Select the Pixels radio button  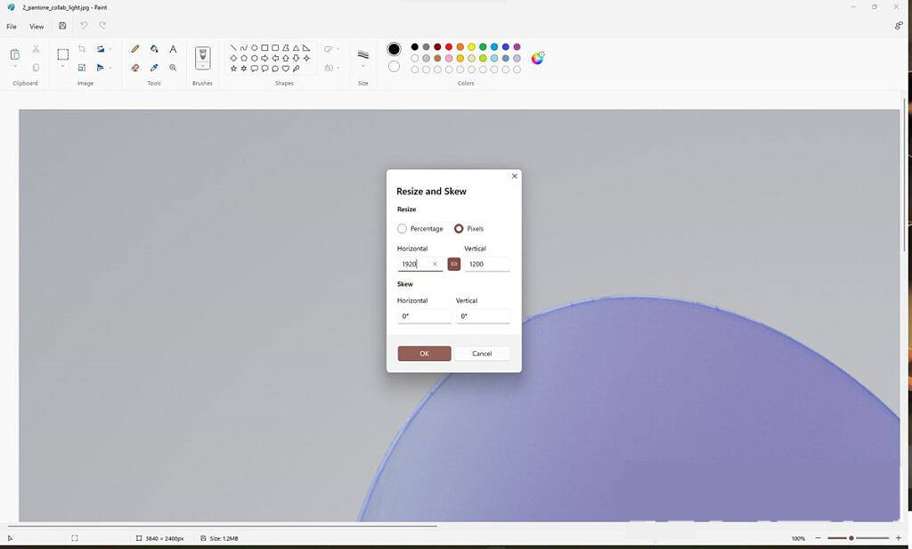[x=459, y=229]
